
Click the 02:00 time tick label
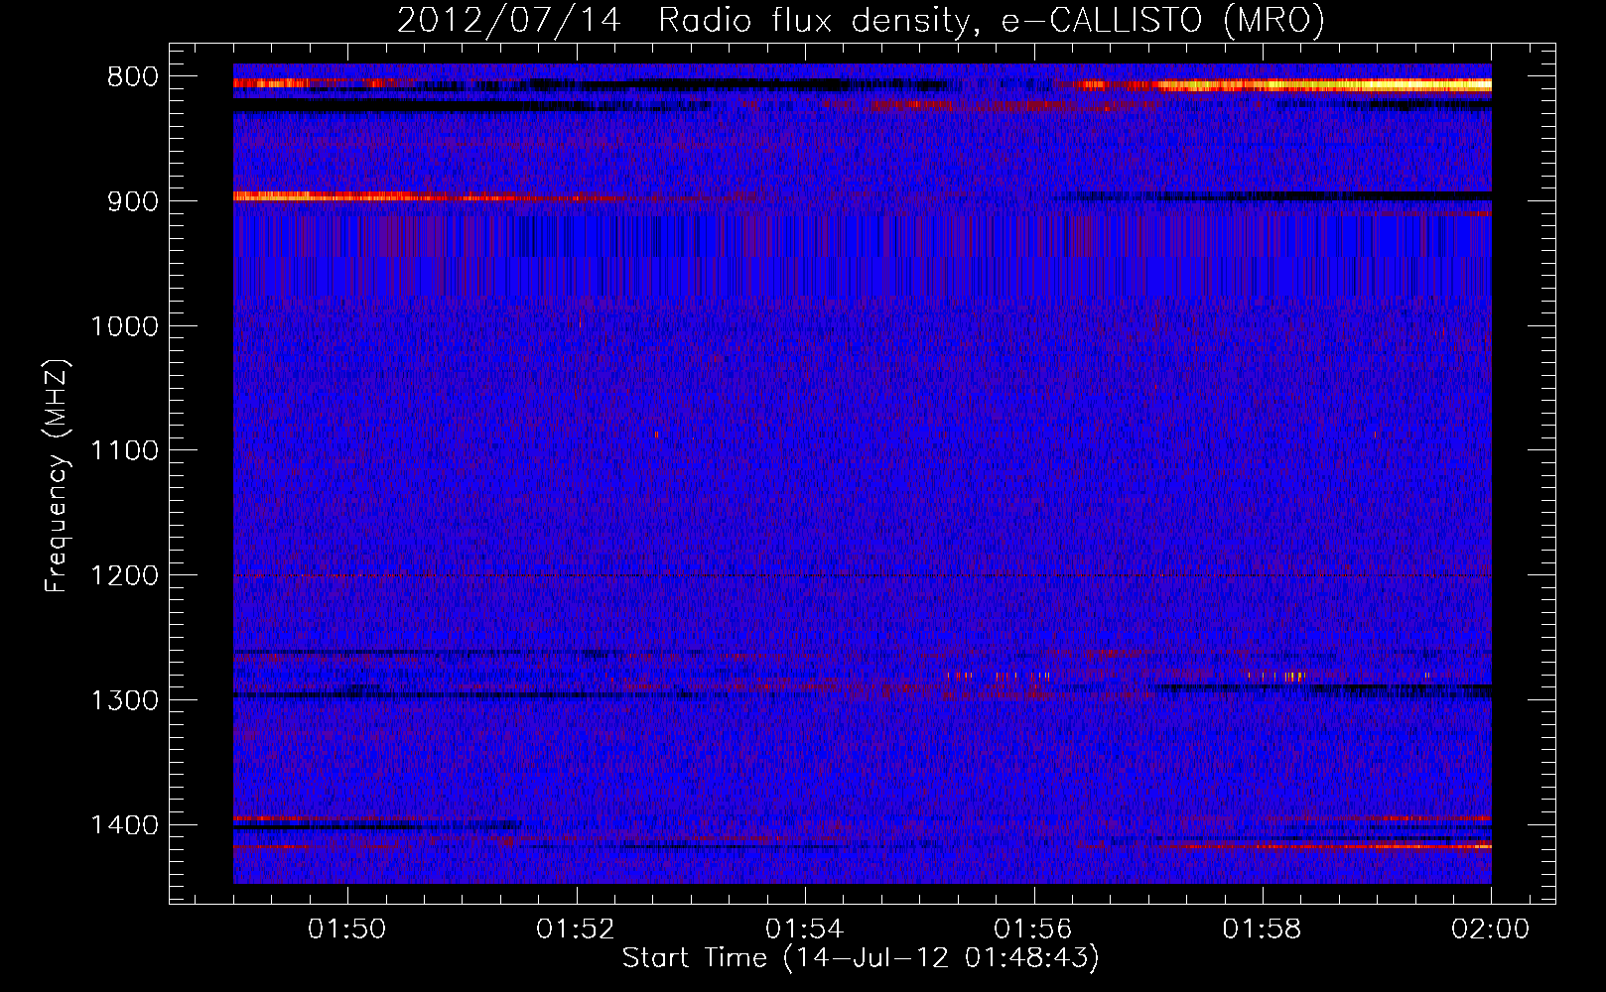pos(1491,930)
